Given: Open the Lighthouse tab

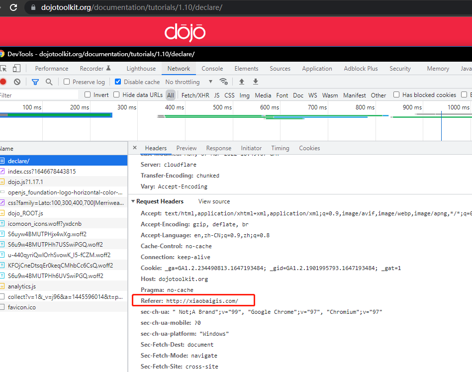Looking at the screenshot, I should (141, 69).
